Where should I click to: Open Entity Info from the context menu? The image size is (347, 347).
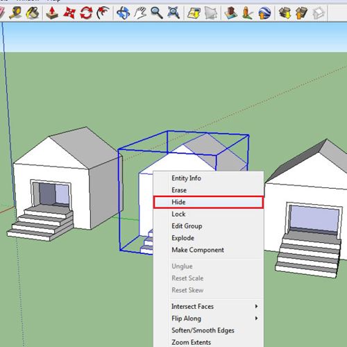(208, 178)
